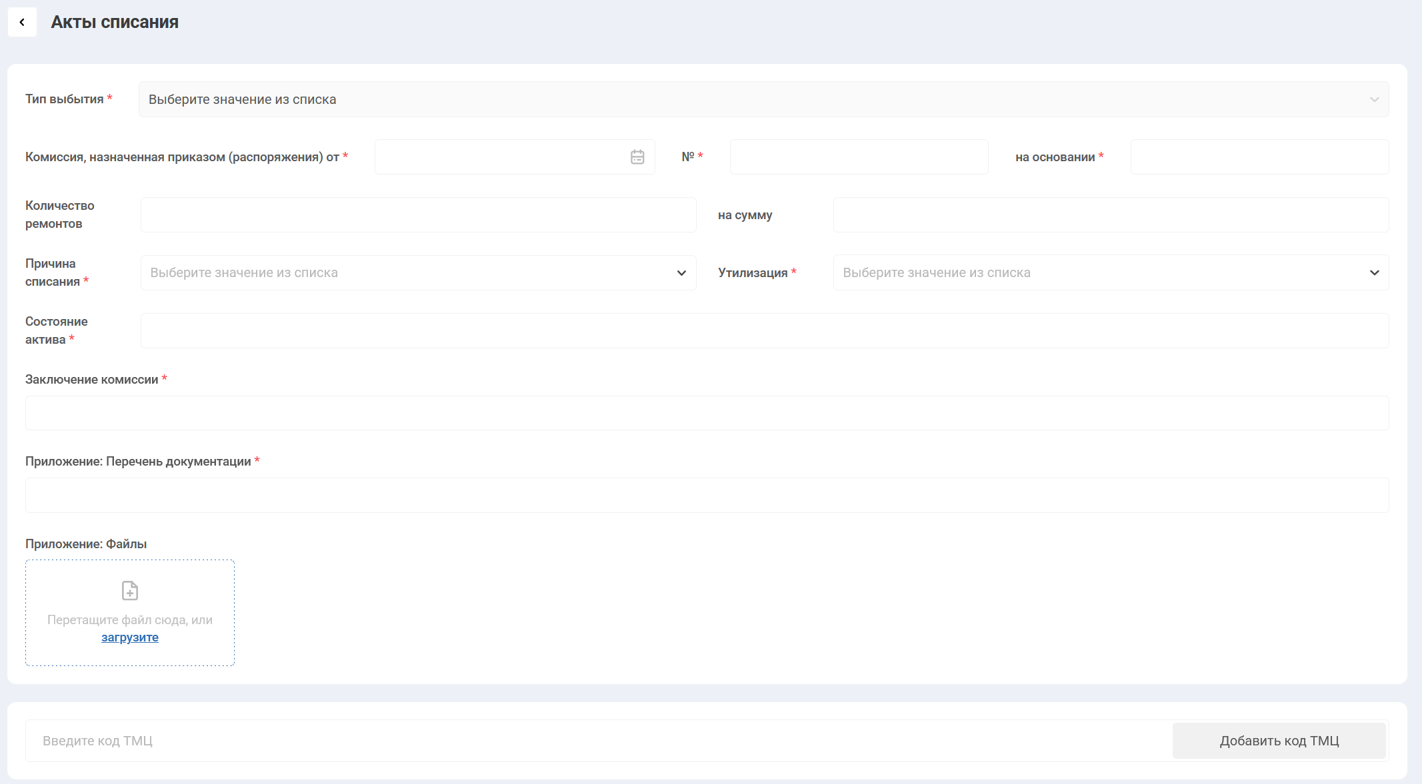Open the Тип выбытия dropdown
Viewport: 1422px width, 784px height.
point(763,99)
